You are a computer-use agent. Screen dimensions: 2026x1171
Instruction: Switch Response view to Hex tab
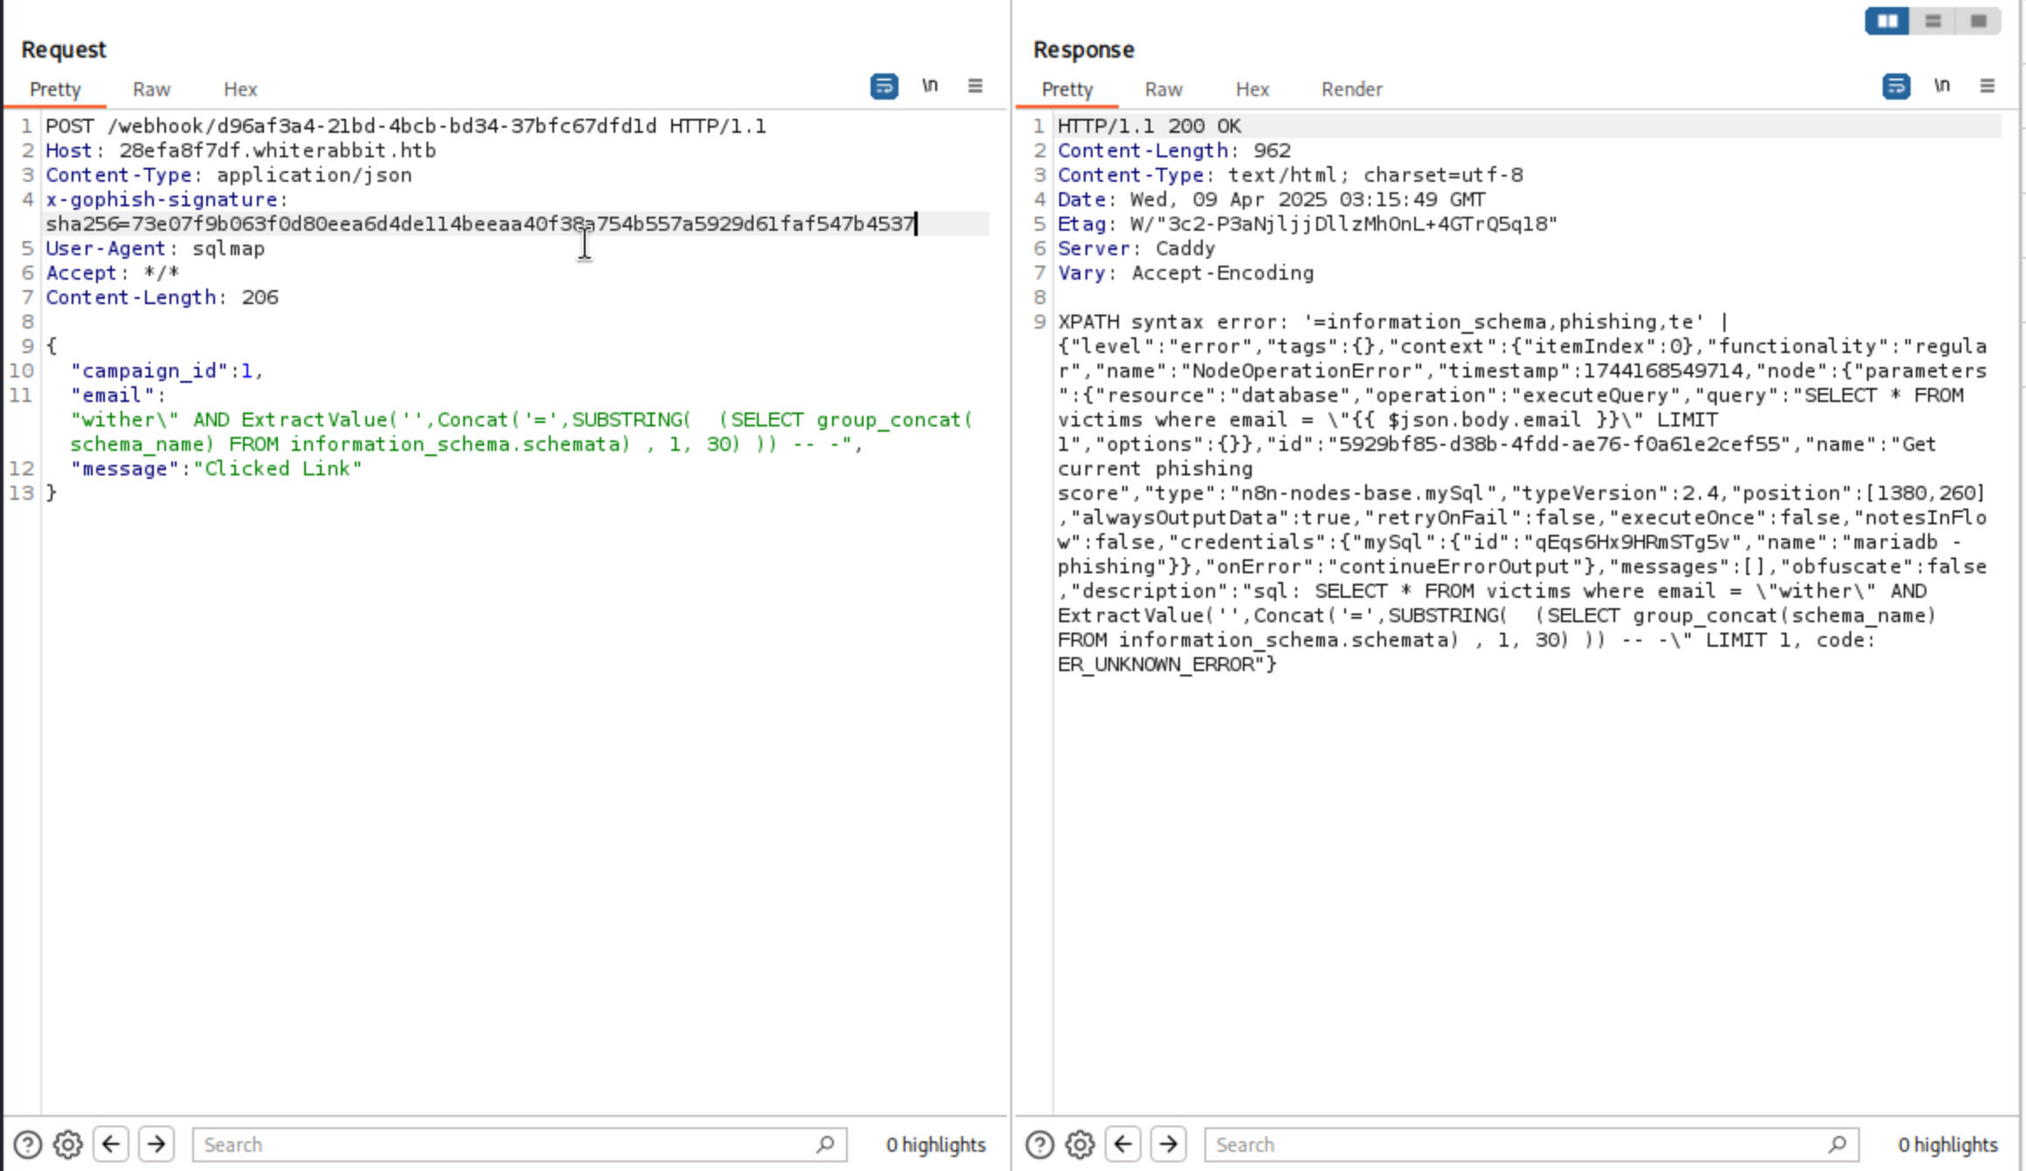tap(1252, 89)
